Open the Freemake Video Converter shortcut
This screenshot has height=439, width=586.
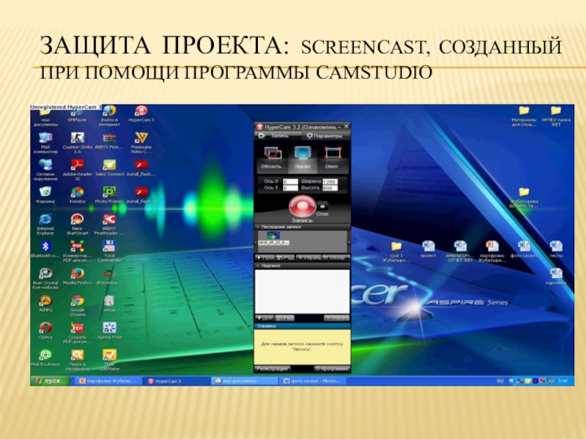coord(141,143)
